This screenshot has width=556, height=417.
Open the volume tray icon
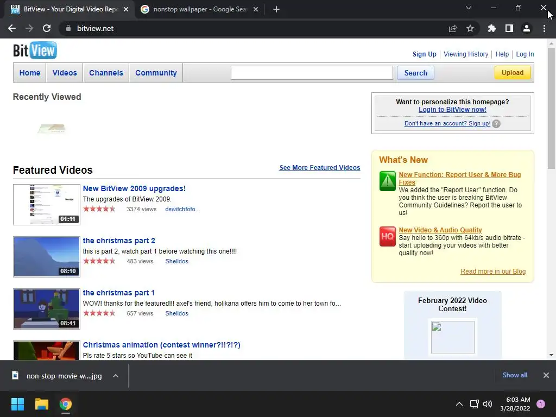pyautogui.click(x=488, y=404)
